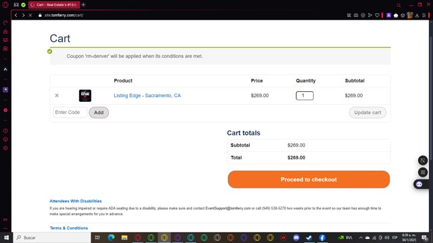Open Discord from taskbar
The width and height of the screenshot is (433, 243).
pyautogui.click(x=296, y=238)
